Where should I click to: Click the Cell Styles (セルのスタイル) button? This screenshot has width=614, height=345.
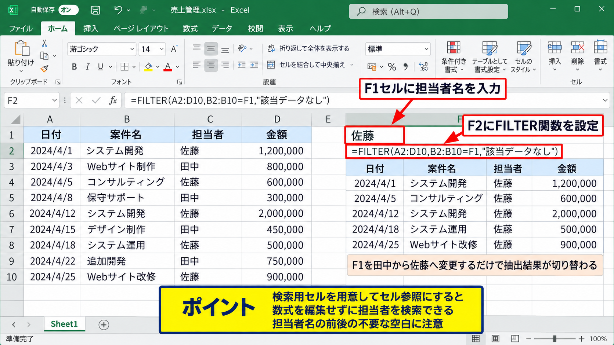[x=524, y=57]
